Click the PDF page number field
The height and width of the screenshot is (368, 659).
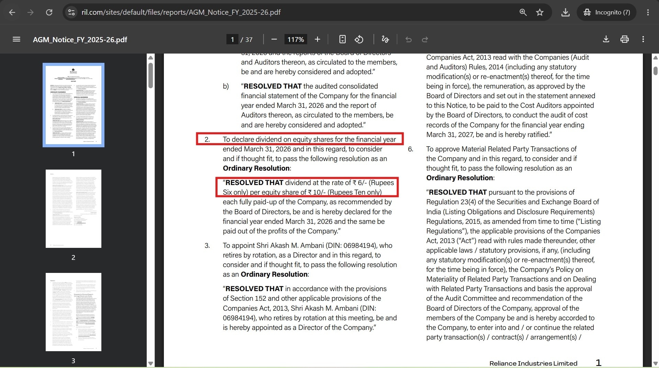coord(232,39)
